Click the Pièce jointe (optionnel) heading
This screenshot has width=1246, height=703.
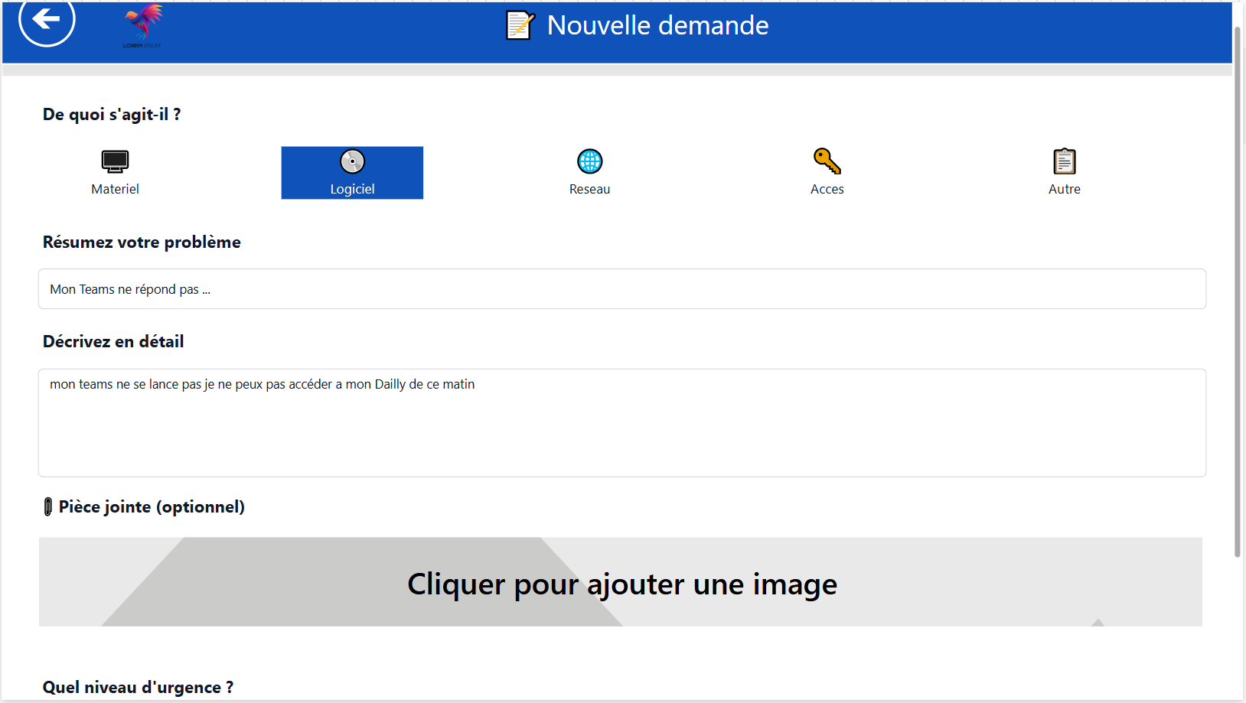click(152, 506)
